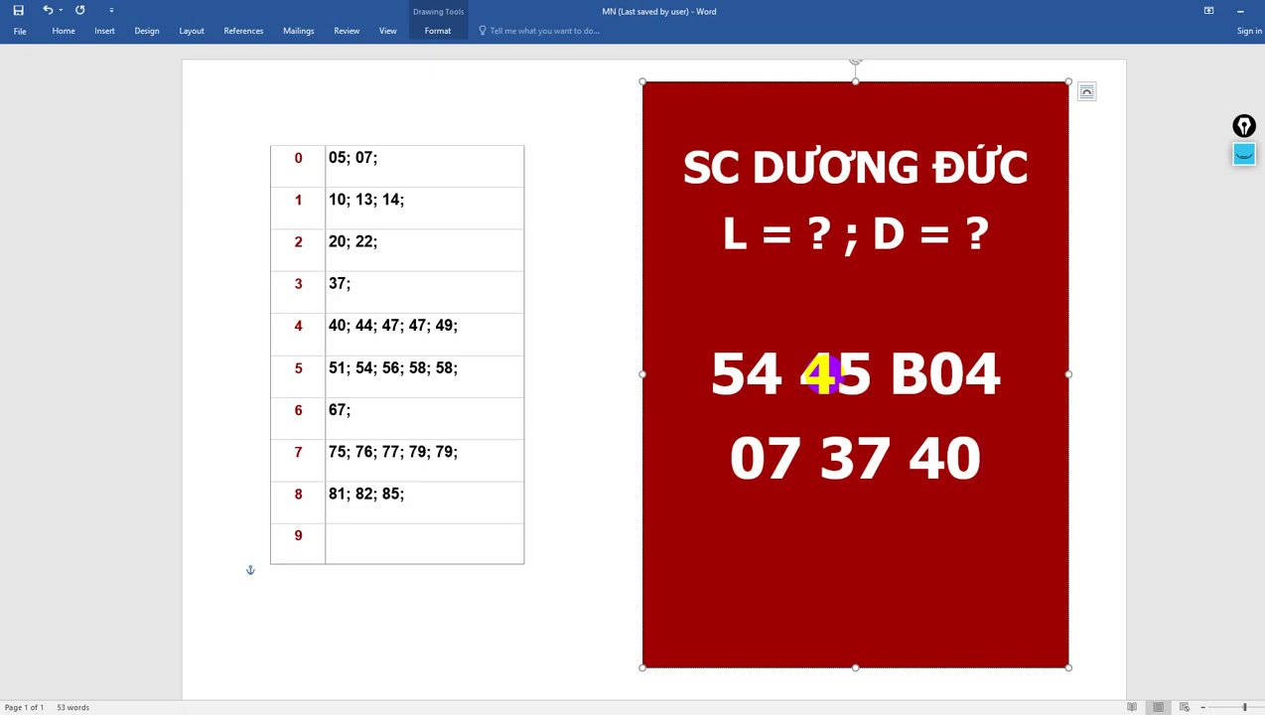This screenshot has width=1265, height=715.
Task: Click the word count indicator showing 53 words
Action: [73, 707]
